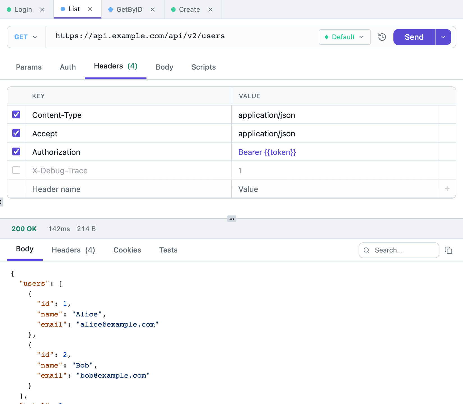This screenshot has height=404, width=463.
Task: Click the "users" key in response JSON
Action: [34, 283]
